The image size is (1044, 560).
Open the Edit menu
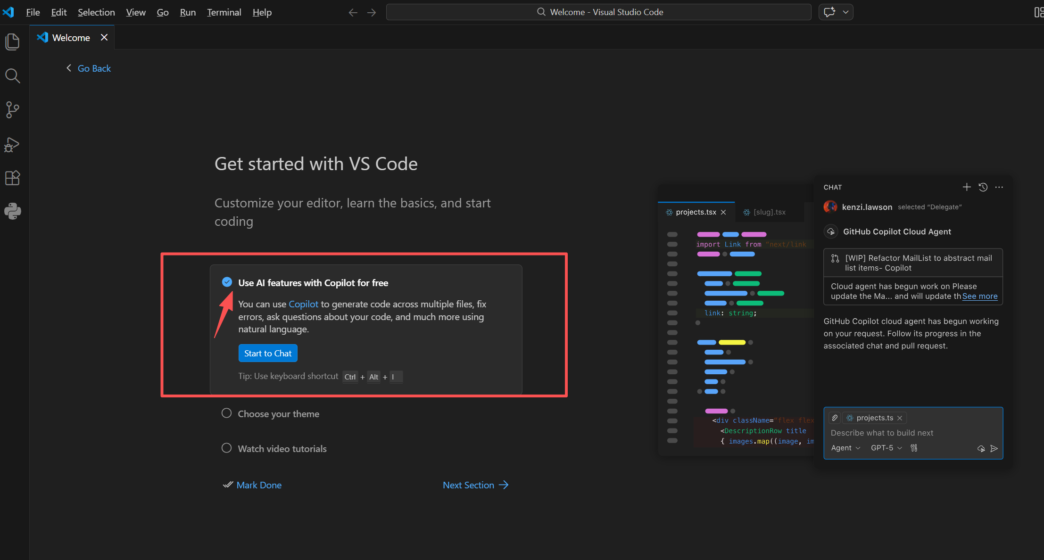[59, 12]
